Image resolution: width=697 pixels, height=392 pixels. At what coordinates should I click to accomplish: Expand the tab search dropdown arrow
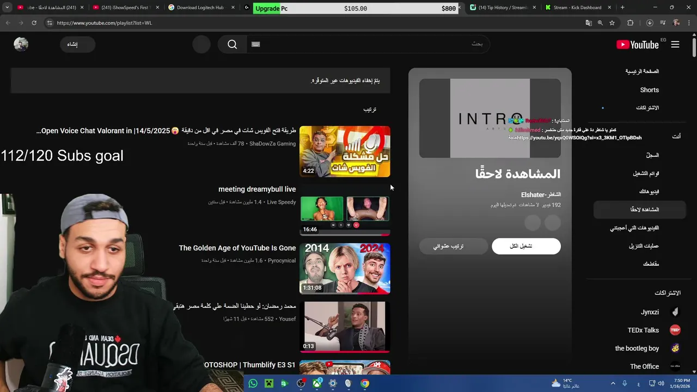point(7,8)
